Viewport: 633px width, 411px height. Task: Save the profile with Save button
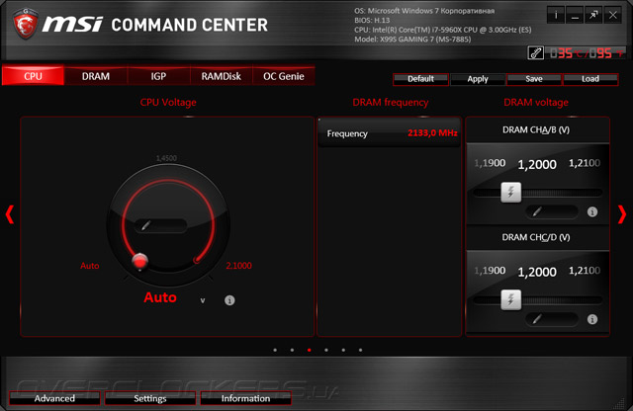coord(534,79)
